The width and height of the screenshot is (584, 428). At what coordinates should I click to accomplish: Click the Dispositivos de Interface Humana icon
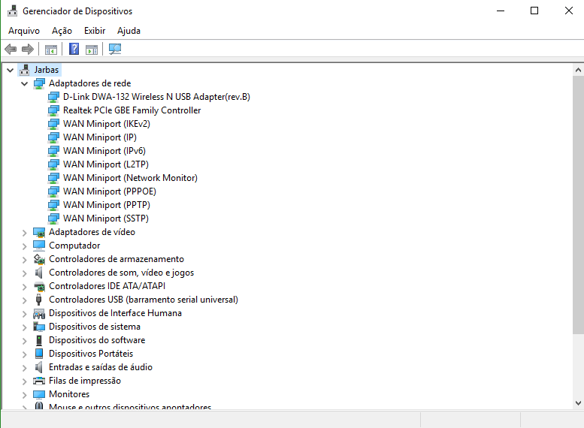[39, 313]
